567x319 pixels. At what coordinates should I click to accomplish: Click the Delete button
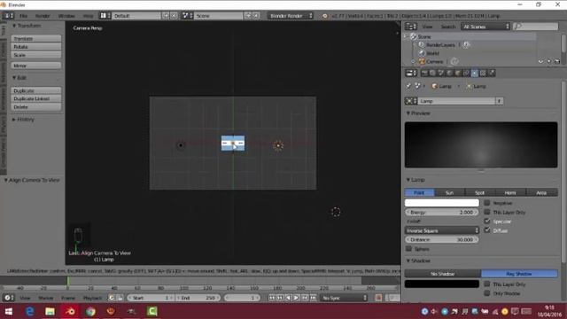pos(36,107)
